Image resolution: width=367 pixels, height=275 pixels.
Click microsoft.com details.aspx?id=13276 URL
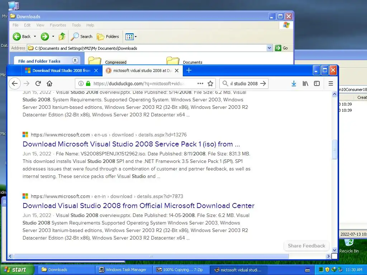[x=109, y=135]
